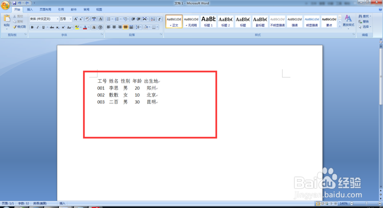Open the 更改样式 change styles icon
The height and width of the screenshot is (208, 383).
click(348, 21)
